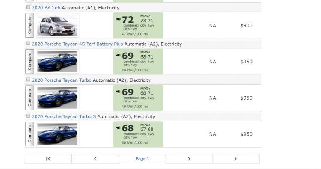This screenshot has height=169, width=321.
Task: Follow the 2020 Porsche Taycan Turbo link
Action: click(62, 80)
